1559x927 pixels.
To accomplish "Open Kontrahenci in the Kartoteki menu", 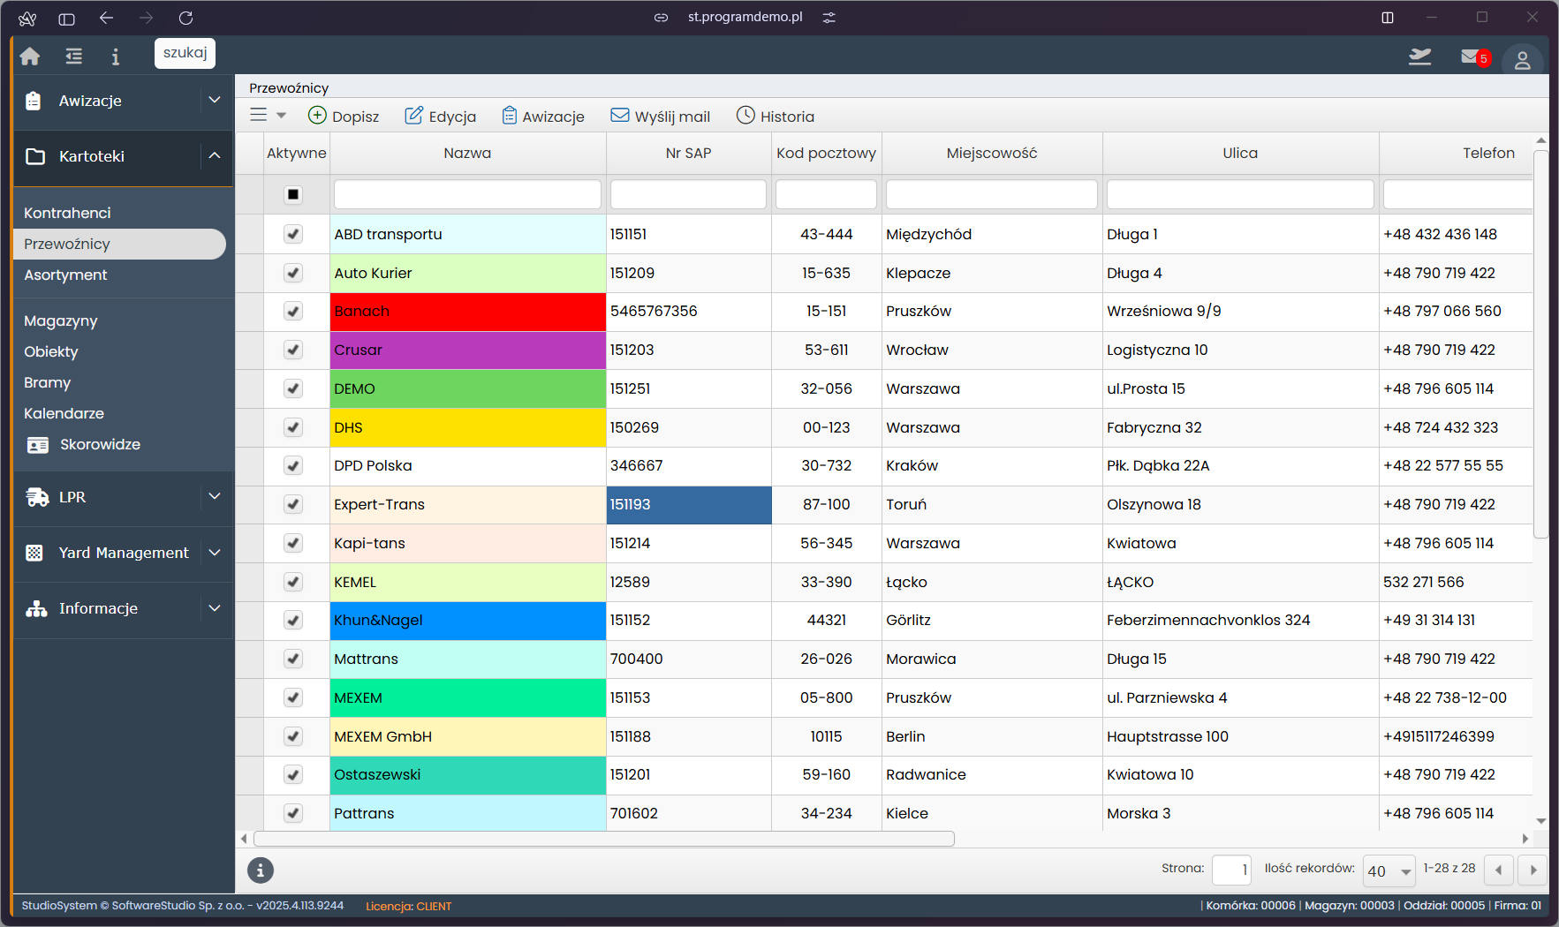I will (67, 213).
